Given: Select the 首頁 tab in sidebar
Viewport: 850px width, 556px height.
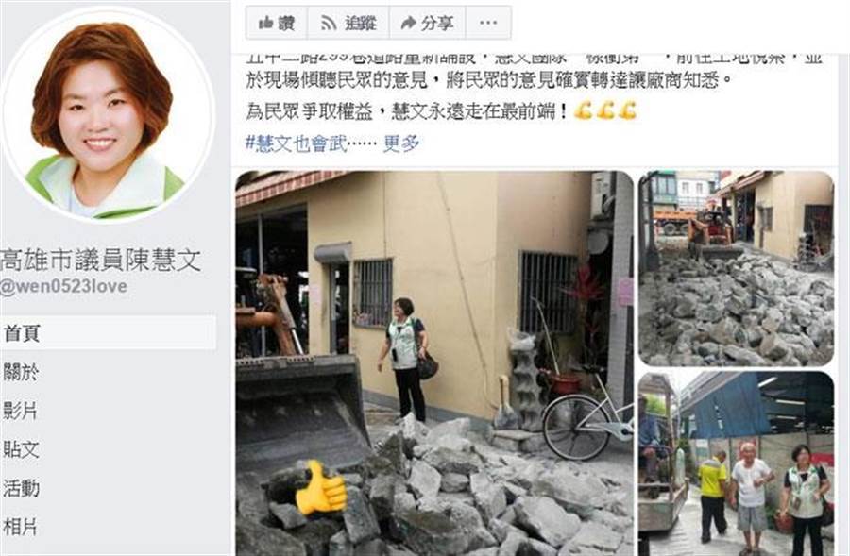Looking at the screenshot, I should coord(109,332).
